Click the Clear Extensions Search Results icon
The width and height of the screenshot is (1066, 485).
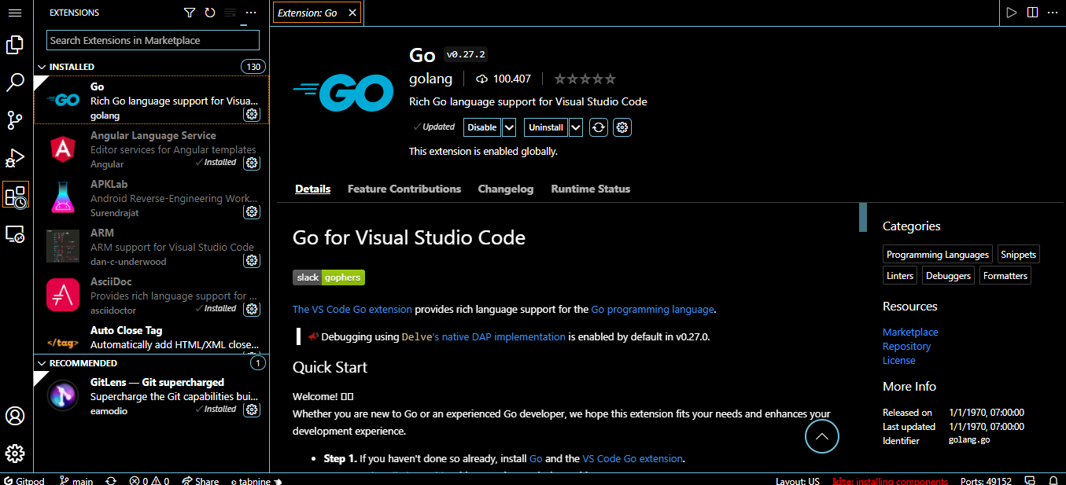click(231, 13)
